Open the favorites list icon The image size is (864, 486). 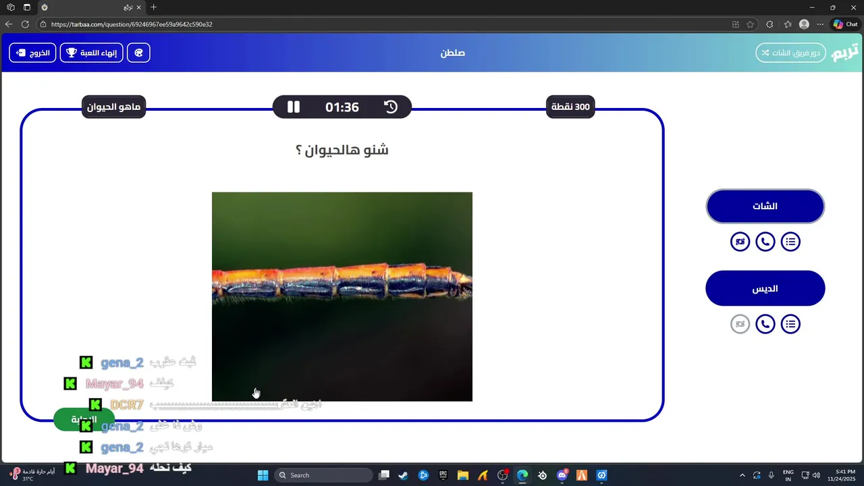pyautogui.click(x=788, y=24)
